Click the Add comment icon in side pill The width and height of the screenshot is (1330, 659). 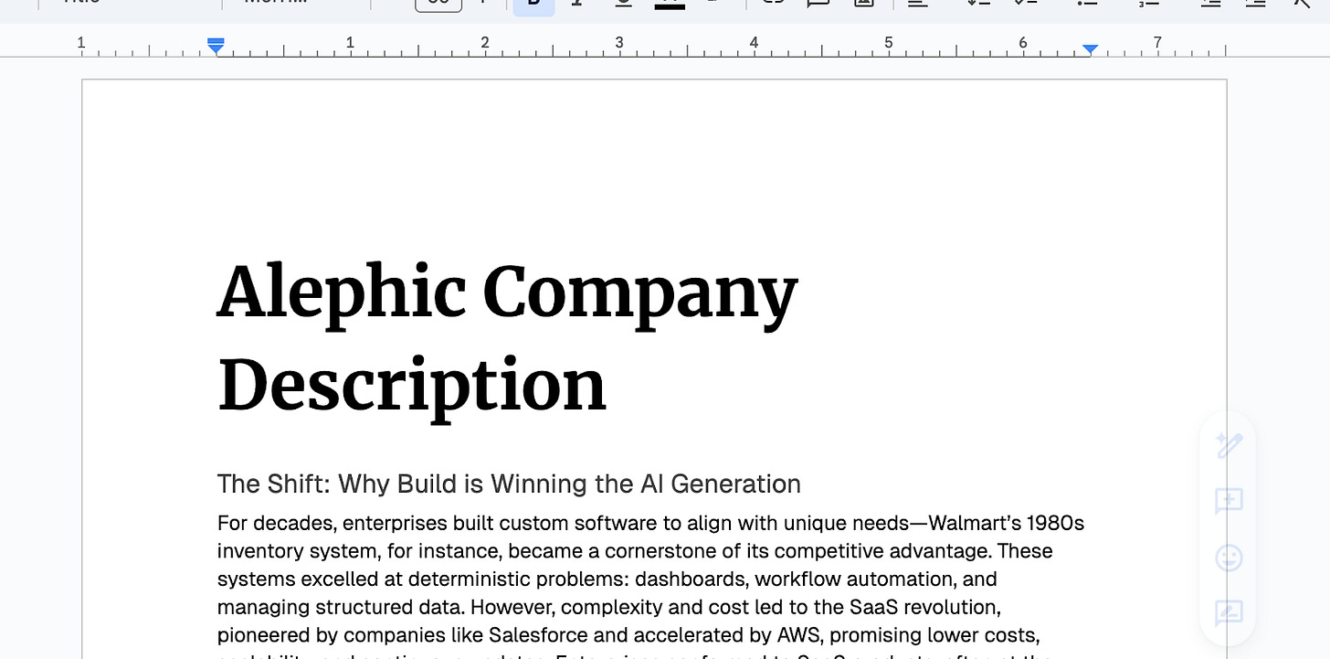[x=1229, y=501]
